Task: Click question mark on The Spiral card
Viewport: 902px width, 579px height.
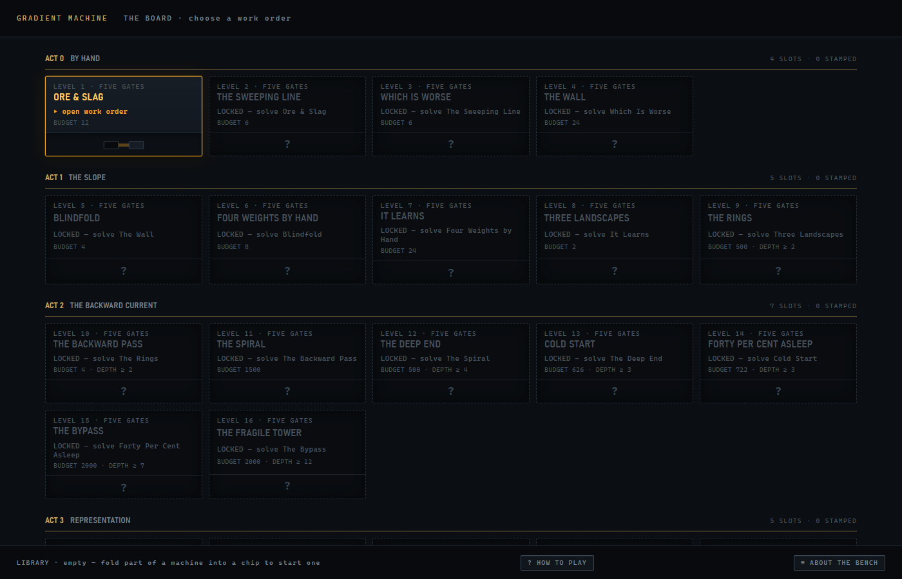Action: pos(287,391)
